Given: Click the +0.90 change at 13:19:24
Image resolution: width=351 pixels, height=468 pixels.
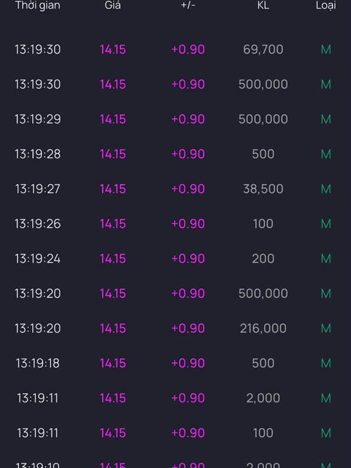Looking at the screenshot, I should point(188,259).
